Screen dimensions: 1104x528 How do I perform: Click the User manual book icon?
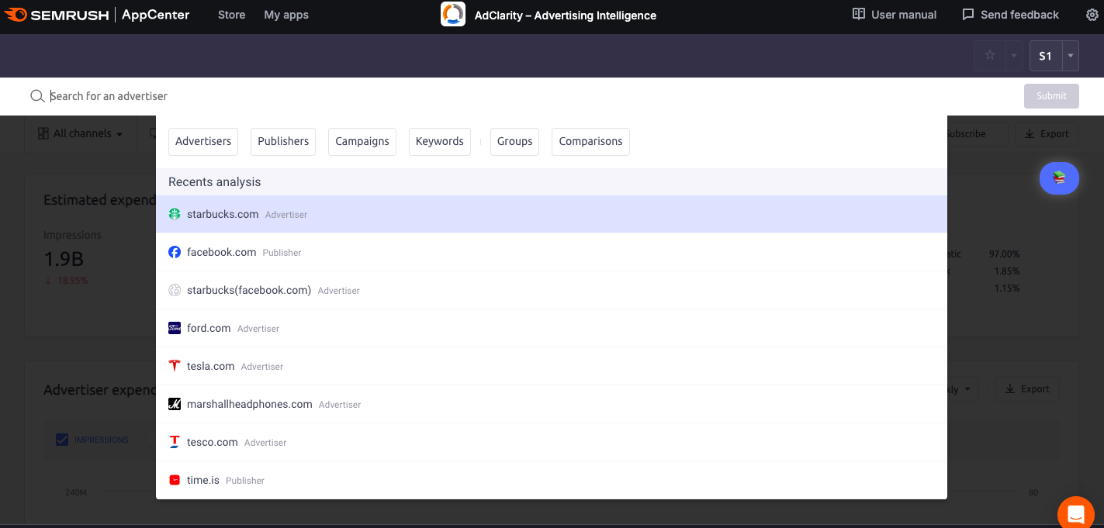point(858,15)
